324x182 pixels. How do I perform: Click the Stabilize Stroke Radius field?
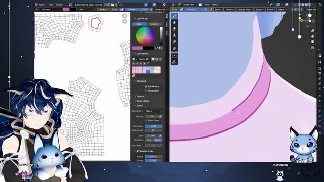(x=153, y=157)
